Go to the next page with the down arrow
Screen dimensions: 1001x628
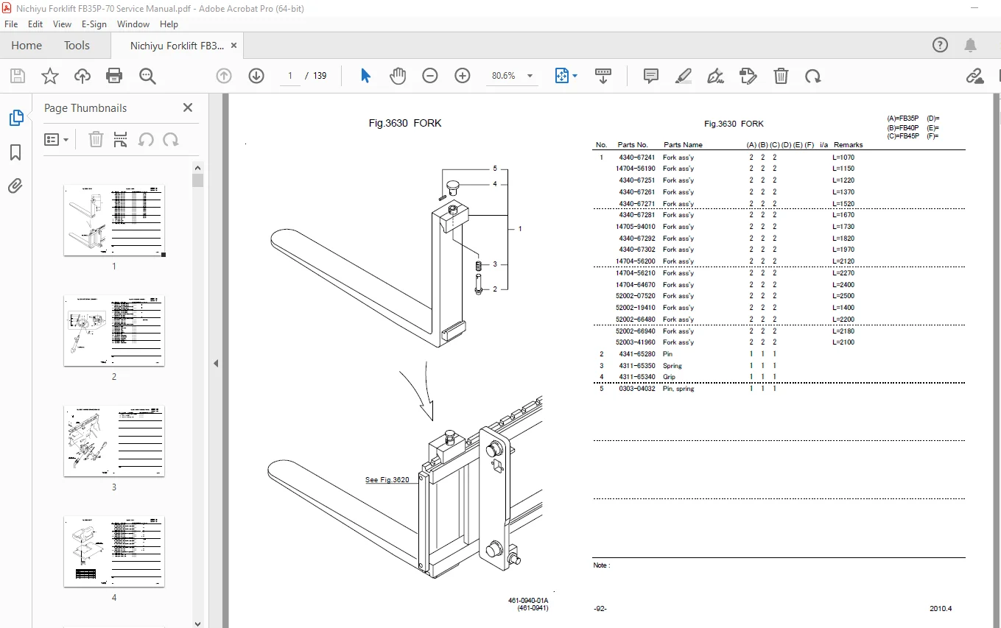[x=256, y=76]
